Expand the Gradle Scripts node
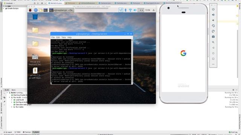Viewport: 241px width, 135px height. [x=4, y=9]
